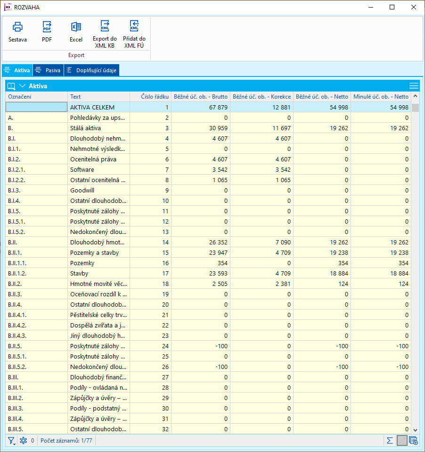425x452 pixels.
Task: Open the Doplňující údaje tab
Action: [92, 70]
